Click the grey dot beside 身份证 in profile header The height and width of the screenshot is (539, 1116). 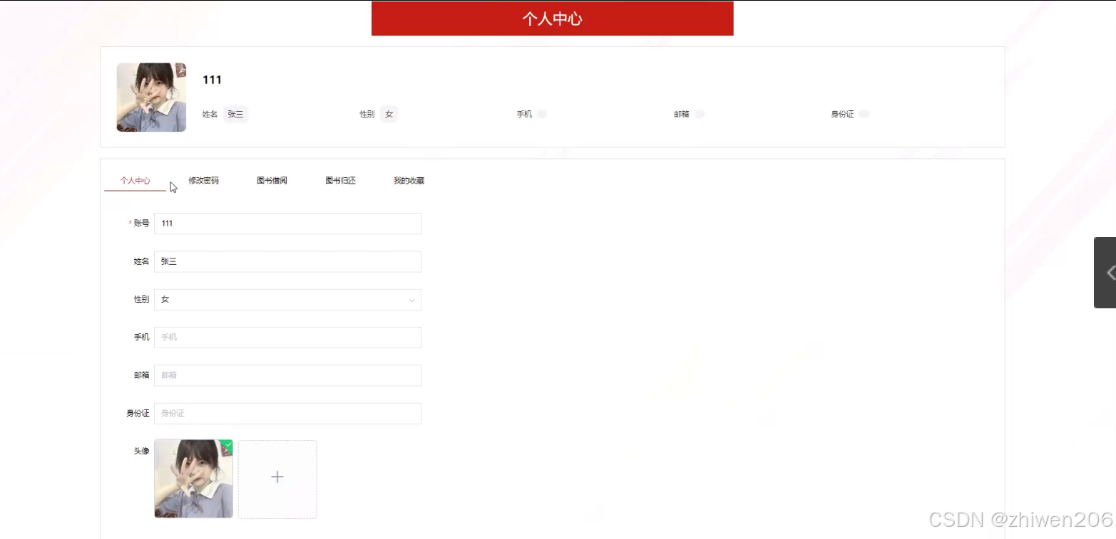pos(864,113)
